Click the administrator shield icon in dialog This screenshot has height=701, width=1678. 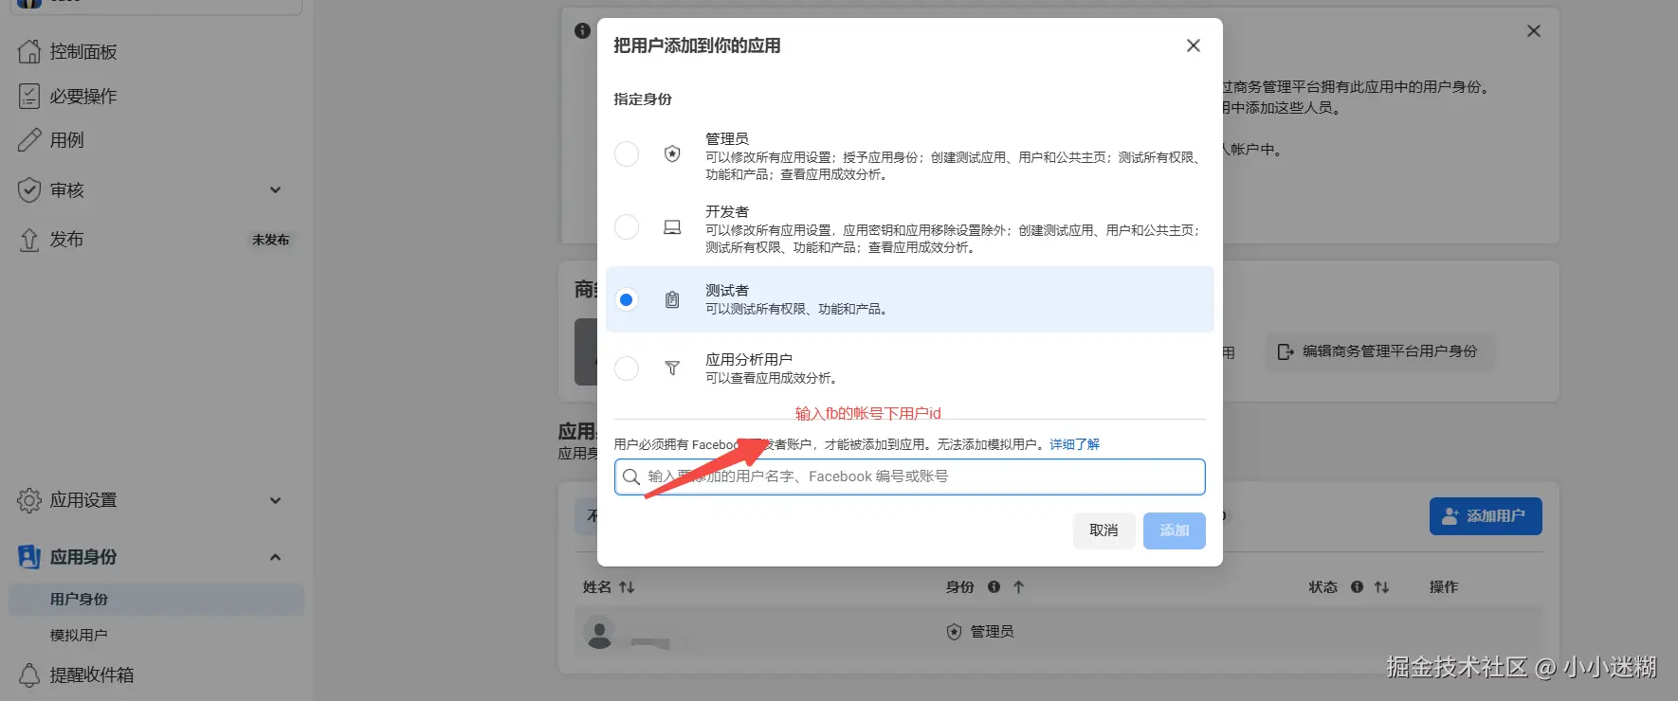pos(672,153)
